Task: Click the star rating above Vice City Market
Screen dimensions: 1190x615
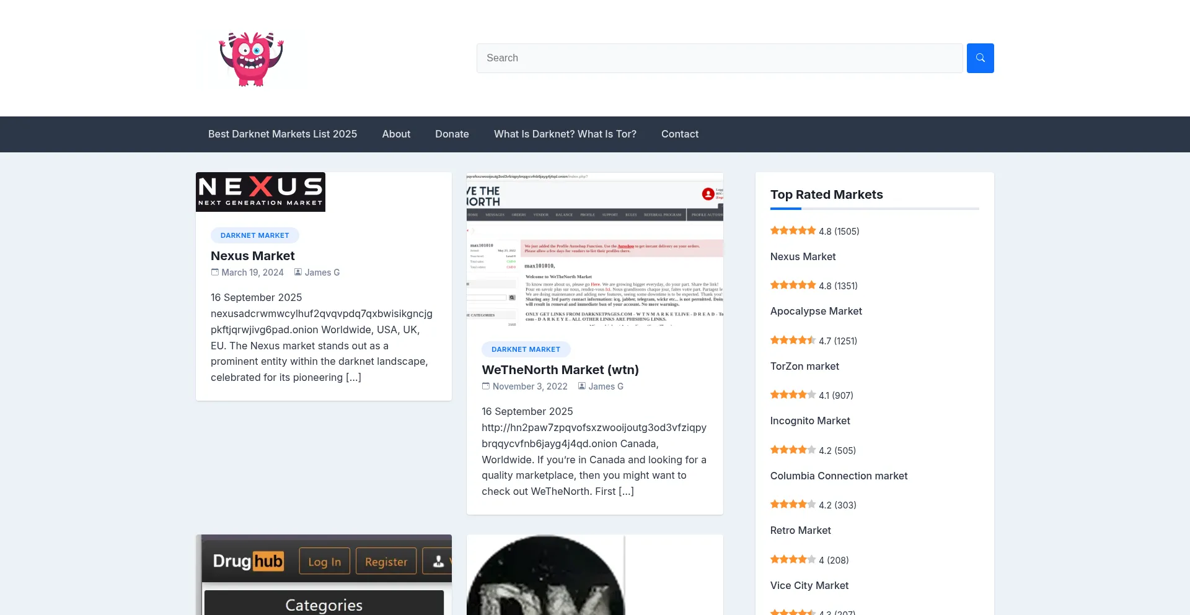Action: click(x=793, y=560)
